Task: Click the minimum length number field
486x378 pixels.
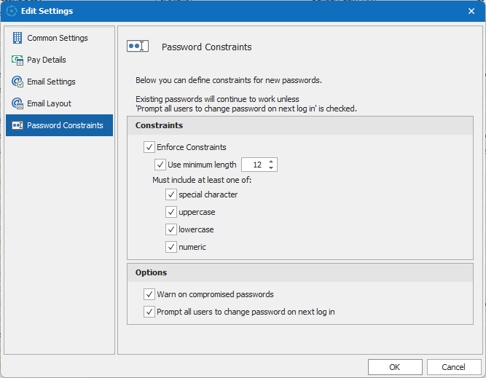Action: tap(254, 165)
